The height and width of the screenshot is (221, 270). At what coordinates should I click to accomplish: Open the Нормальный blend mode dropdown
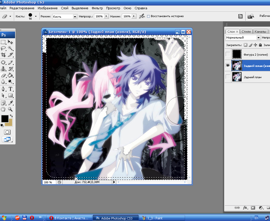pos(258,37)
